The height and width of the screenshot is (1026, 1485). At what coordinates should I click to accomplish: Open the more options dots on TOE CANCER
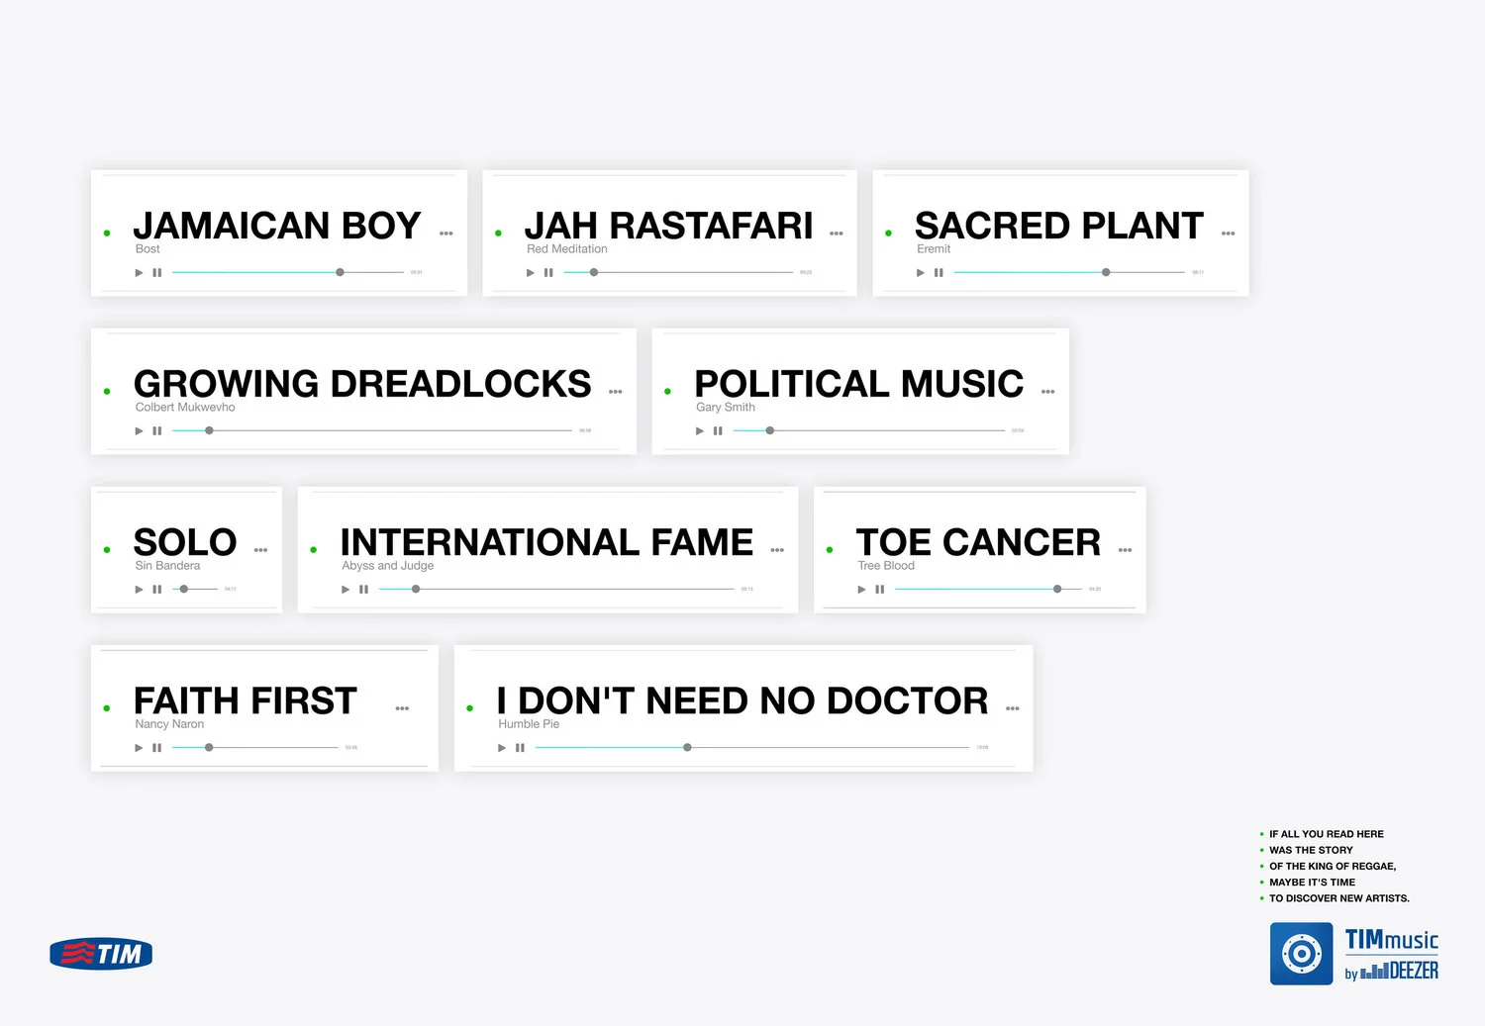tap(1125, 550)
